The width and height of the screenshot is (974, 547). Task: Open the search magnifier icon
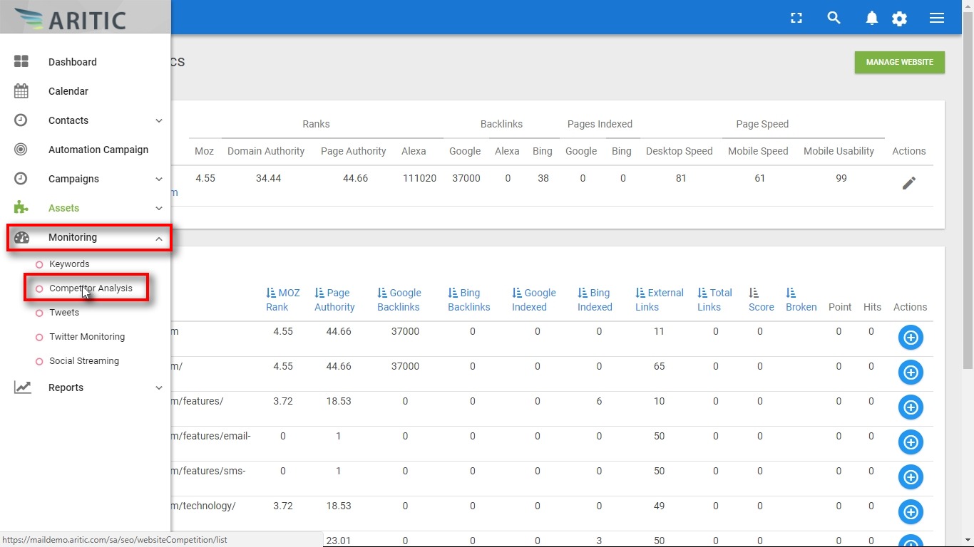(834, 19)
